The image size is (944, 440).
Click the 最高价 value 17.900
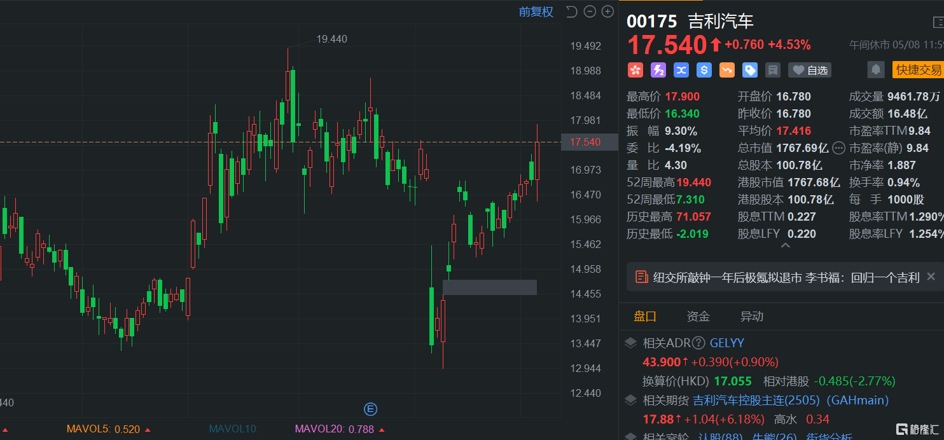(x=683, y=97)
